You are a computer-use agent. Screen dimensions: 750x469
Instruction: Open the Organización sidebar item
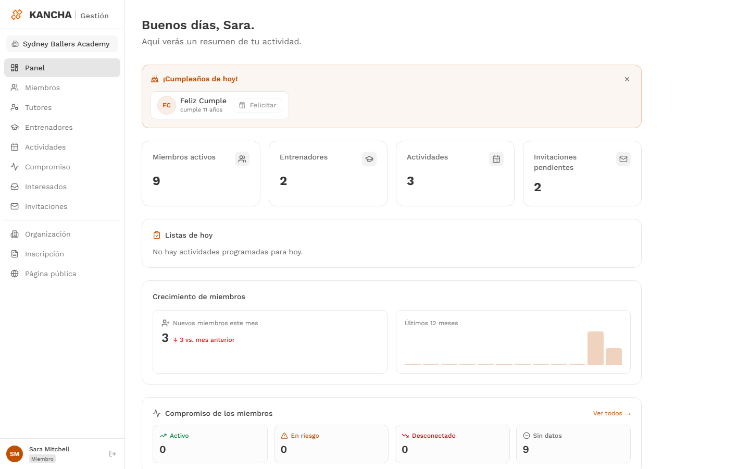[62, 234]
